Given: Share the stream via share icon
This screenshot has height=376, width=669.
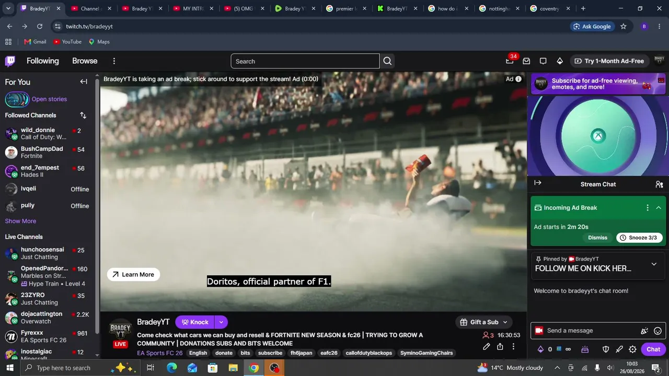Looking at the screenshot, I should (x=500, y=346).
